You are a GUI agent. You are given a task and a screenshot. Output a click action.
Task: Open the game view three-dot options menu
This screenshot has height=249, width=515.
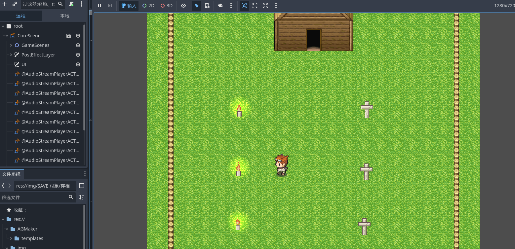(x=276, y=6)
